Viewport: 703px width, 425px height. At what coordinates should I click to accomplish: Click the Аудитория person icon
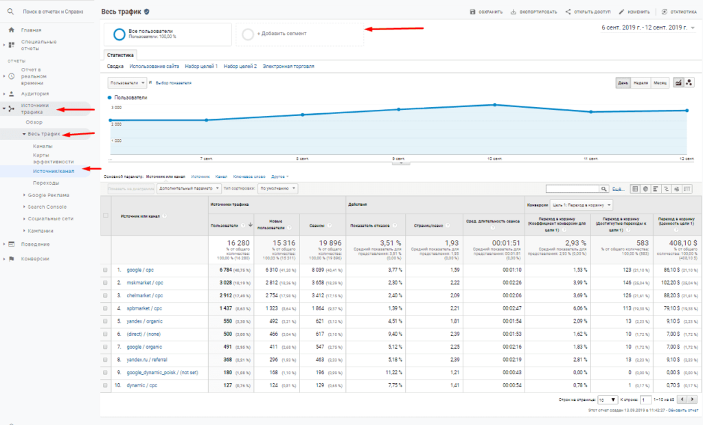pyautogui.click(x=12, y=93)
